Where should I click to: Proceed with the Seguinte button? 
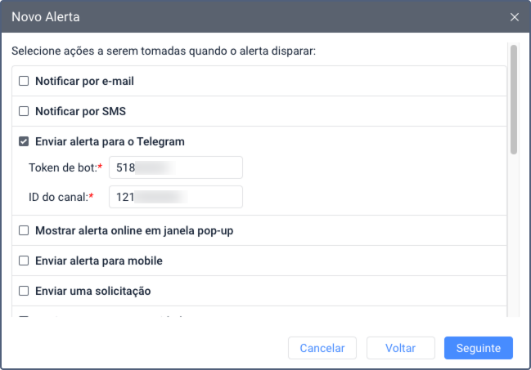(478, 348)
